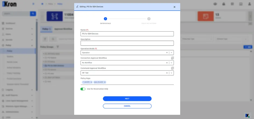
Task: Click the CANCEL button
Action: (x=127, y=106)
